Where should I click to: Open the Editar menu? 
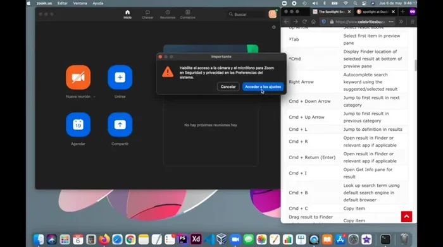tap(63, 3)
